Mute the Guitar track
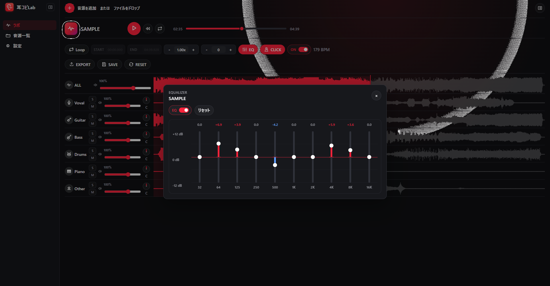The image size is (550, 286). (x=93, y=124)
